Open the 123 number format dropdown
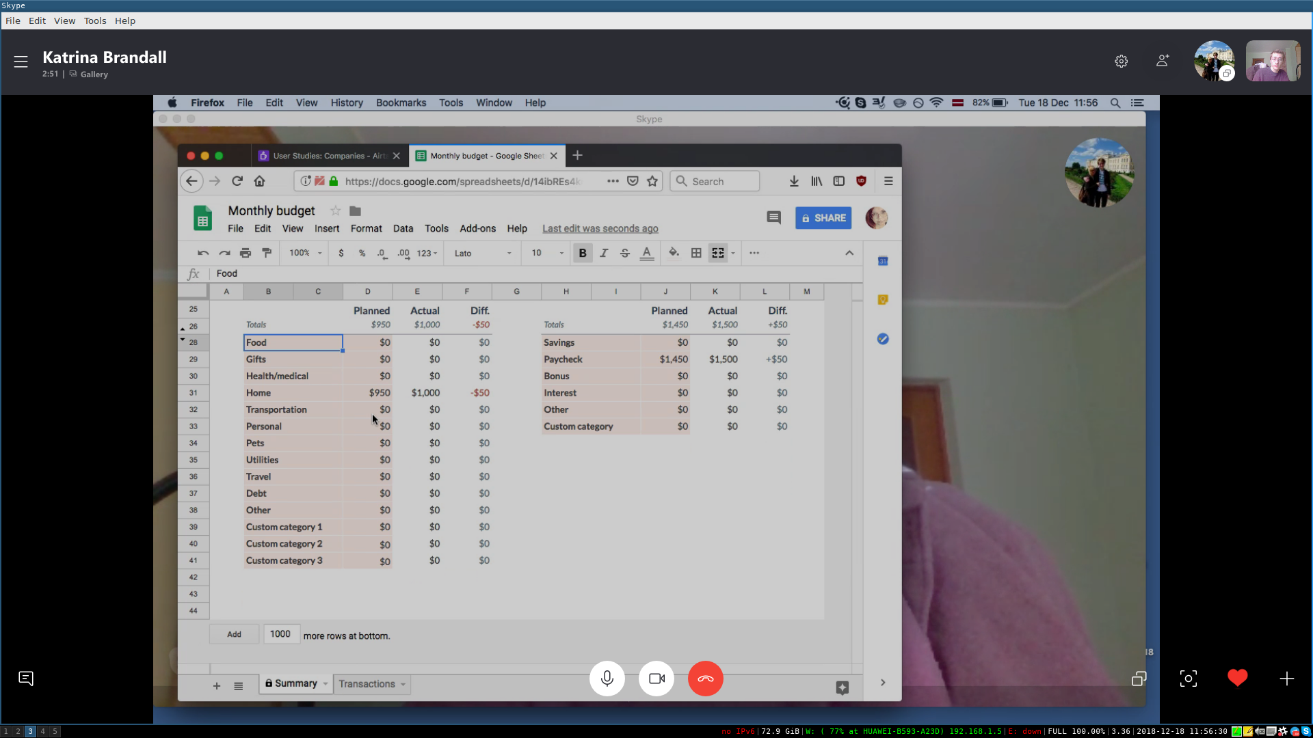 pos(427,253)
